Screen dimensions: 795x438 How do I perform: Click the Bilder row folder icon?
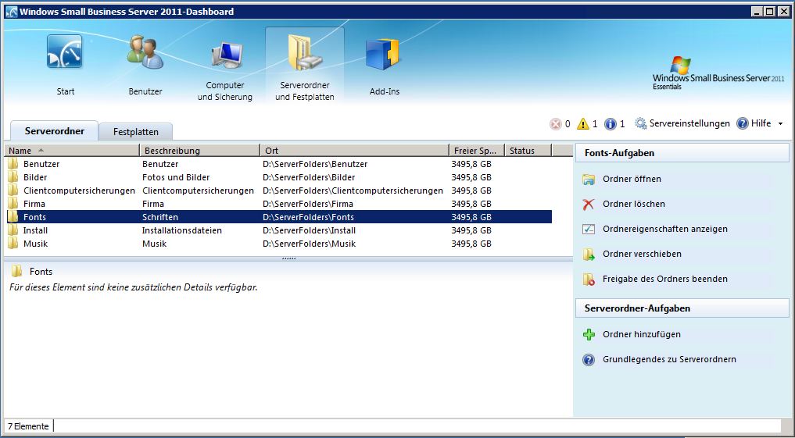[13, 177]
